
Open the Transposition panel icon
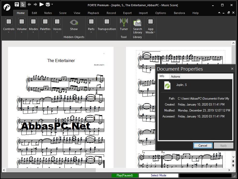107,21
